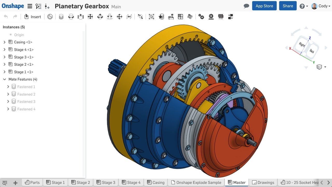Open the Onshape hamburger document menu
The width and height of the screenshot is (332, 187).
tap(30, 6)
